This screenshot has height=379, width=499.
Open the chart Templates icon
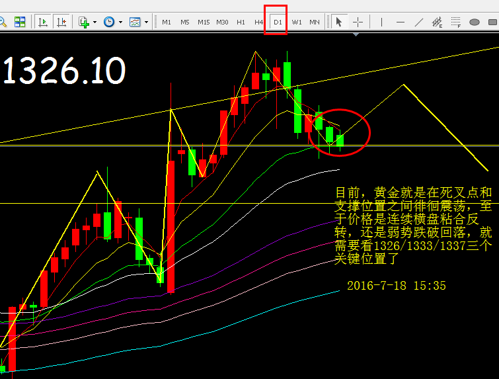tap(135, 22)
